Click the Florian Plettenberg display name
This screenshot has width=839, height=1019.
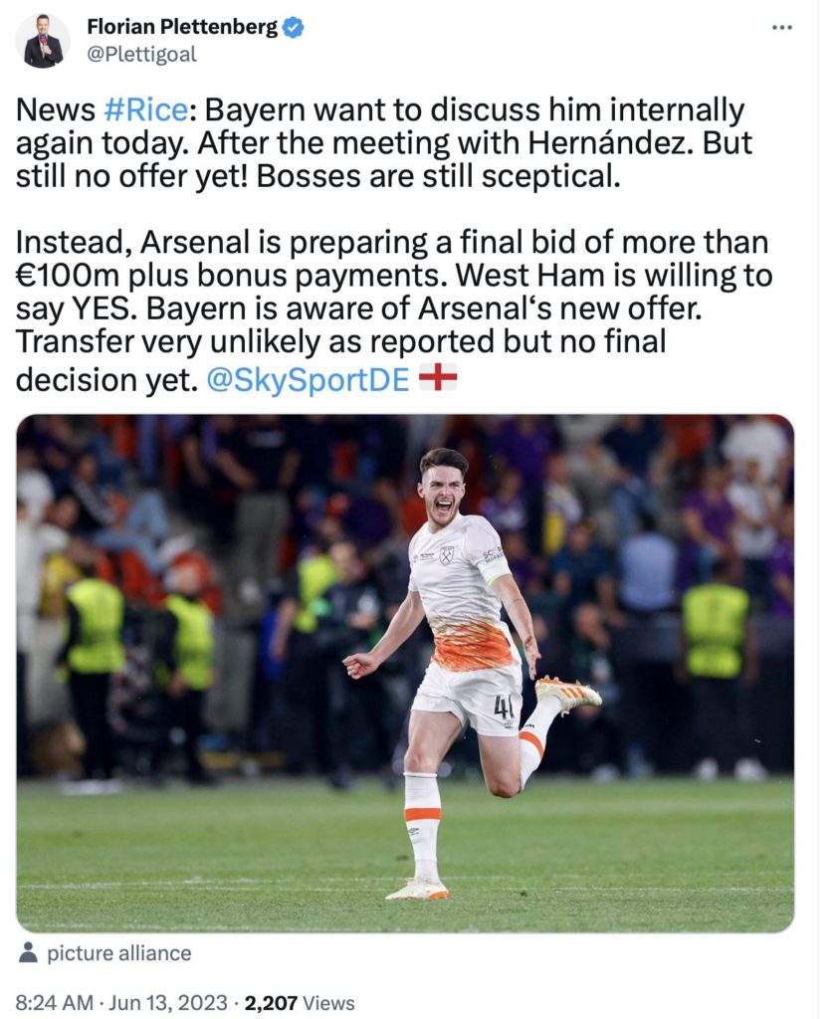pos(182,28)
